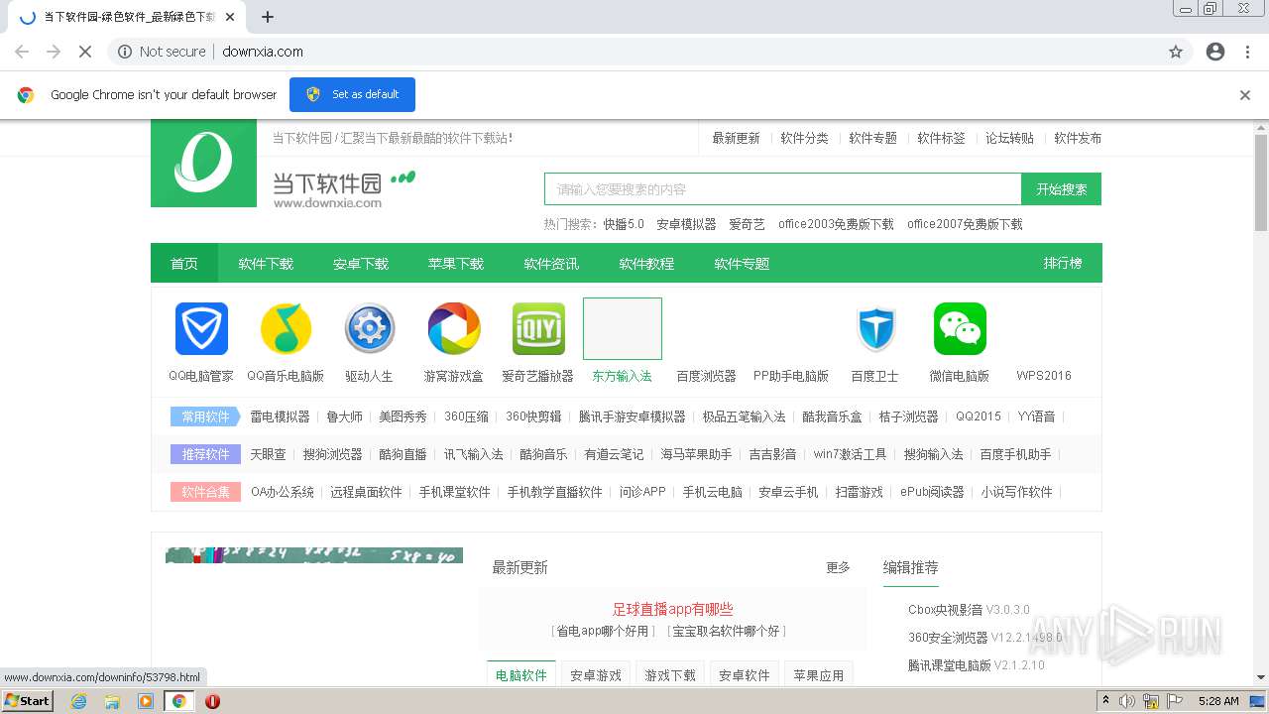Screen dimensions: 1269x714
Task: Open the 百度卫士 shield icon
Action: point(875,328)
